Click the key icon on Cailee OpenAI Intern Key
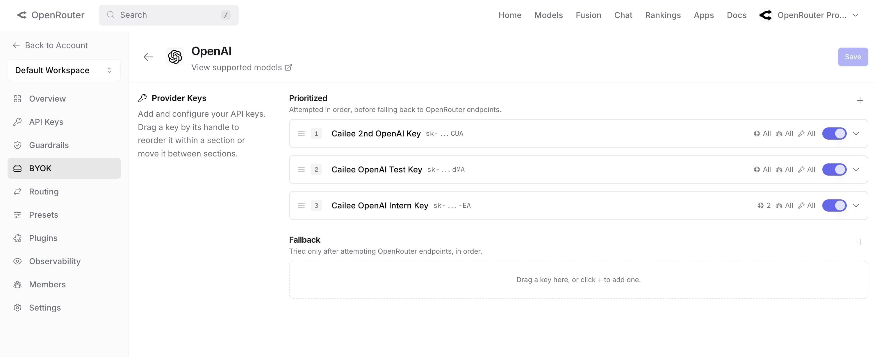 click(x=801, y=205)
